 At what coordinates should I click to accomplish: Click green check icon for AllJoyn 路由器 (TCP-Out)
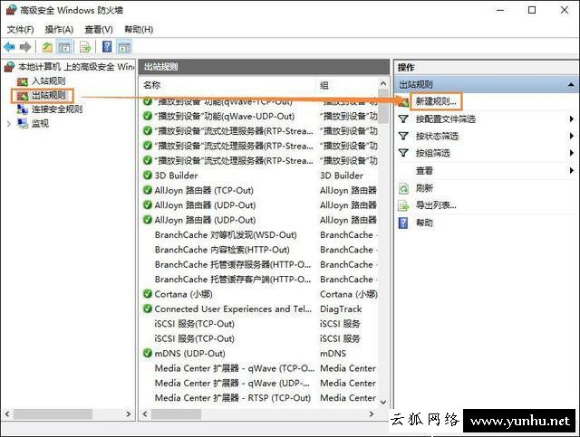pos(148,190)
